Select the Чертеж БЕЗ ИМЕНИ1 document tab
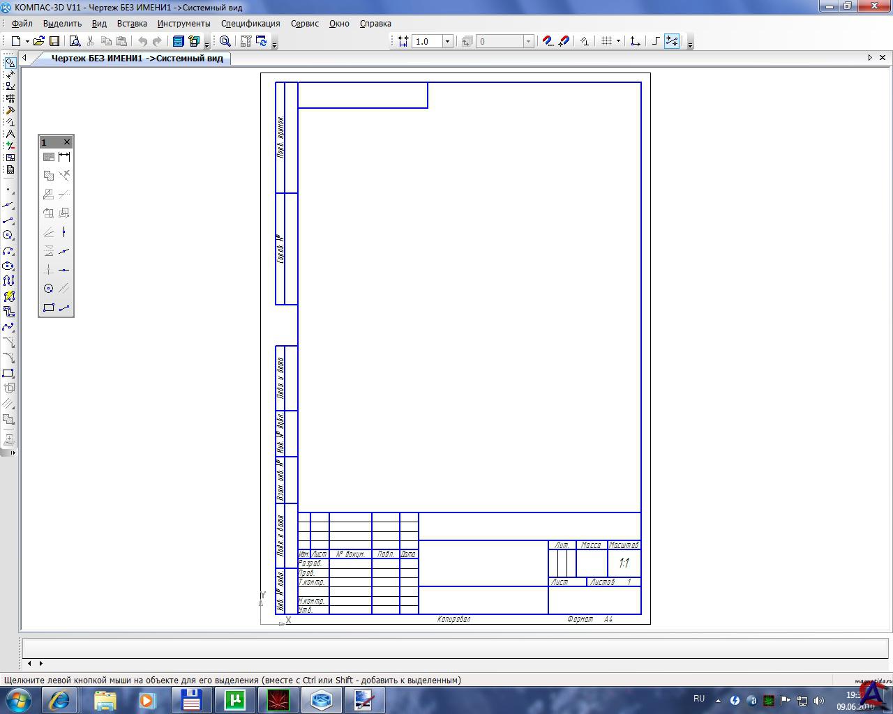 tap(137, 58)
